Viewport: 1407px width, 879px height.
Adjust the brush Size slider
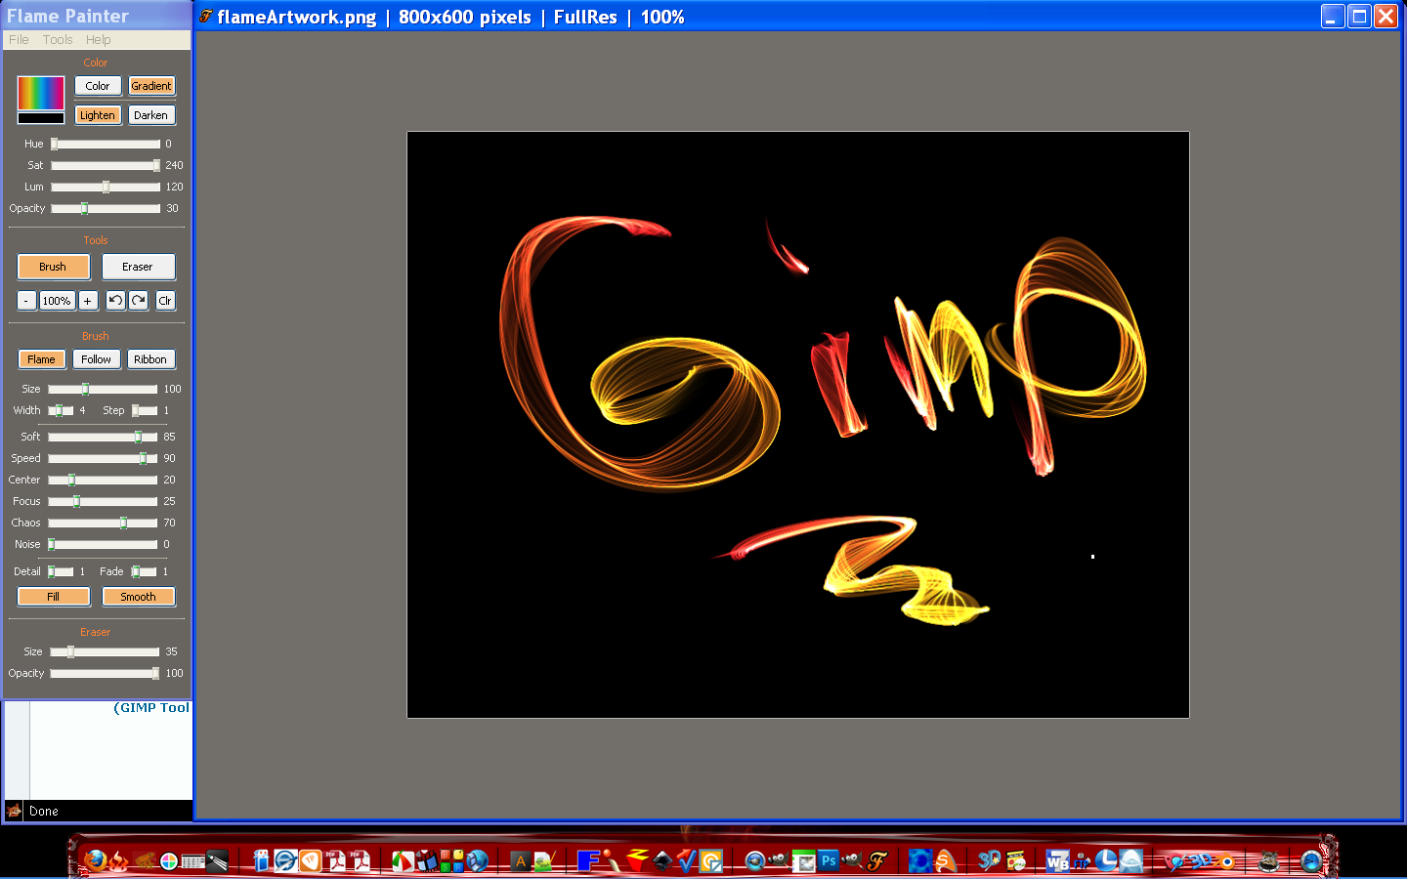103,389
